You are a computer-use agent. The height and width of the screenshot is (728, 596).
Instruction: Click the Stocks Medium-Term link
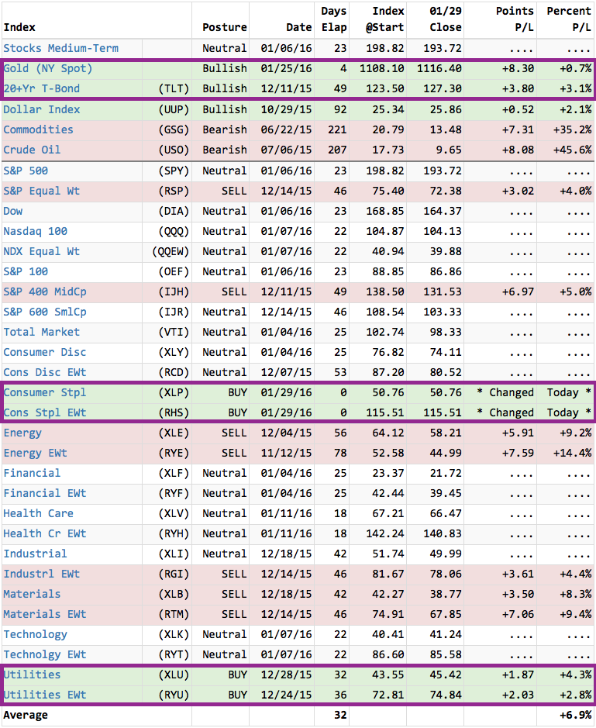[x=61, y=48]
